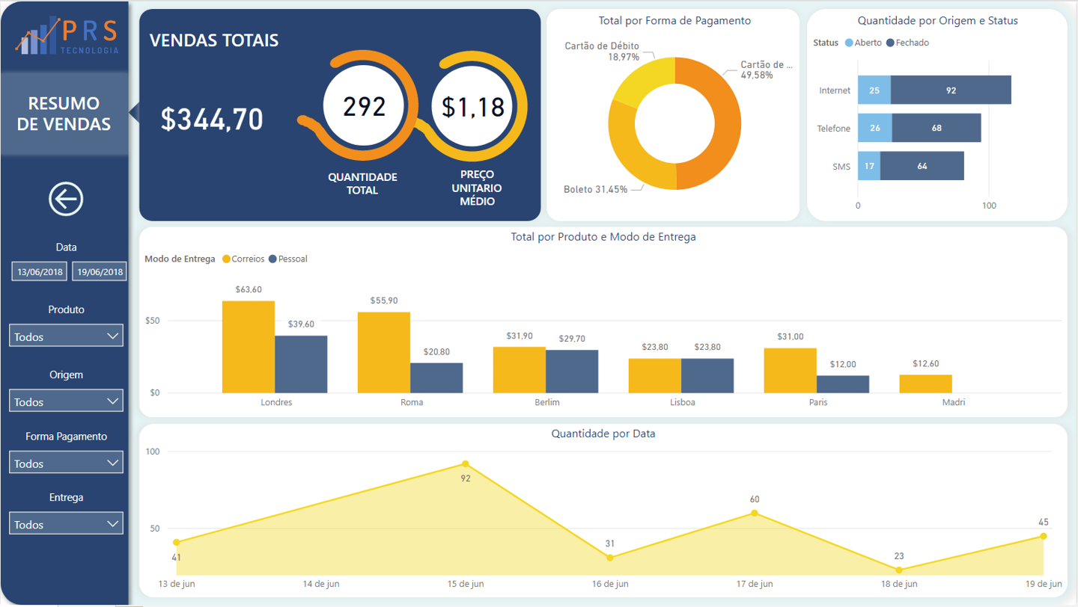Click the 92 data point on 15 de jun
The height and width of the screenshot is (607, 1078).
coord(466,464)
